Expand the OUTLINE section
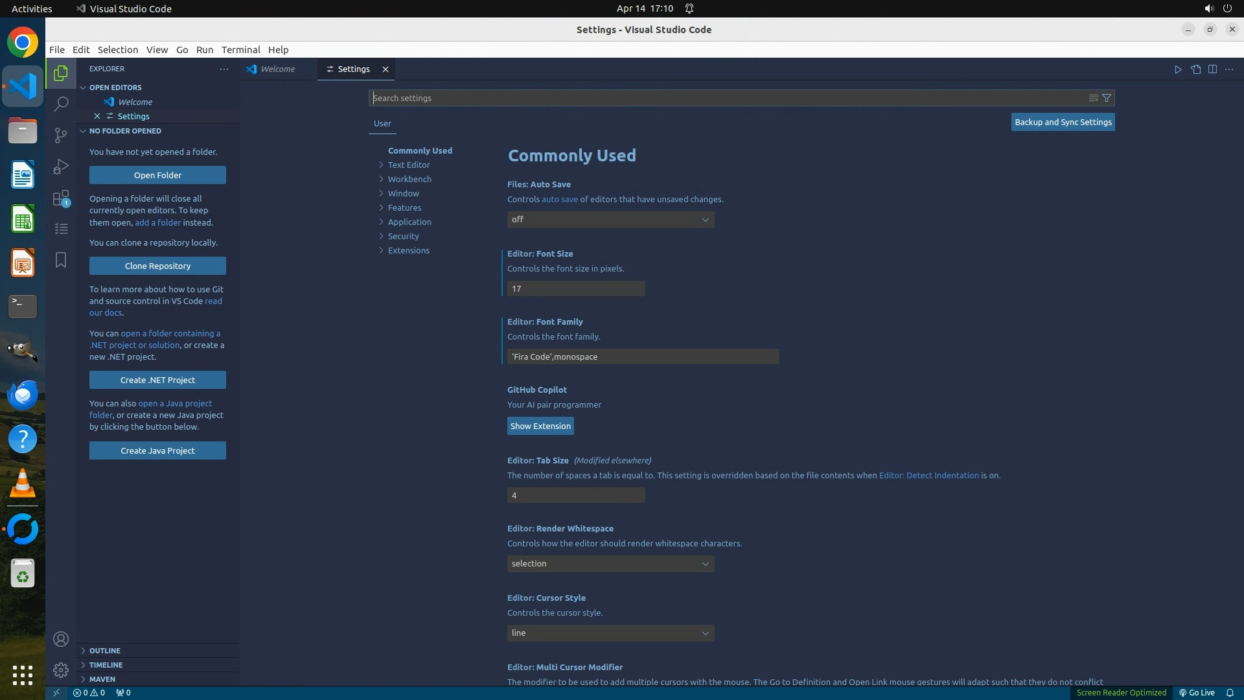 (105, 650)
